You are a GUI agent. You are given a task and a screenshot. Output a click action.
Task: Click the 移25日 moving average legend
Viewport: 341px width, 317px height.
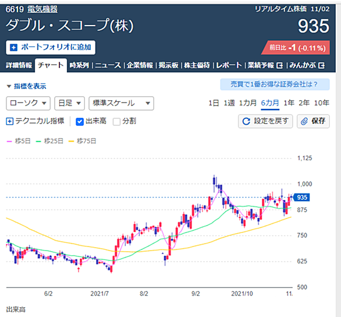tap(49, 141)
